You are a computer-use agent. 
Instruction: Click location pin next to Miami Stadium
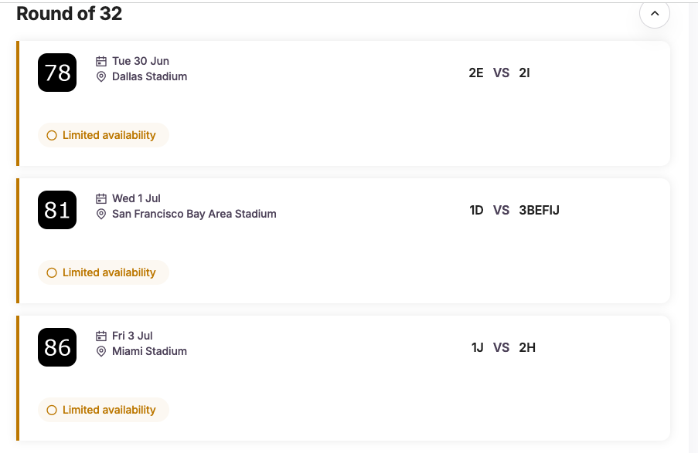coord(101,351)
